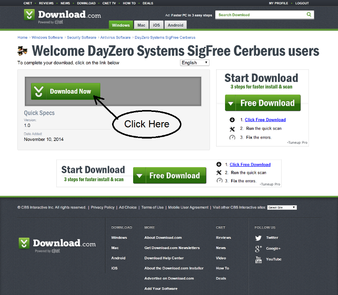Image resolution: width=338 pixels, height=295 pixels.
Task: Open the English language dropdown
Action: point(195,63)
